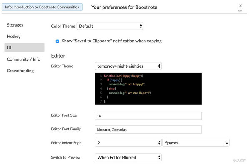
Task: Switch to the Hotkey settings
Action: click(x=14, y=37)
